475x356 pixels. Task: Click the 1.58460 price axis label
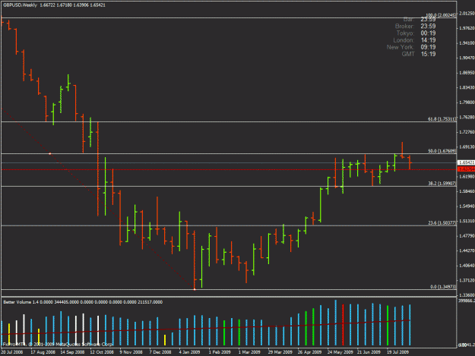click(x=467, y=191)
